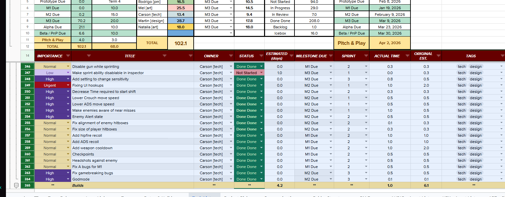The width and height of the screenshot is (505, 197).
Task: Select 'Make sprint ability disablable in inspector' cell
Action: click(133, 73)
